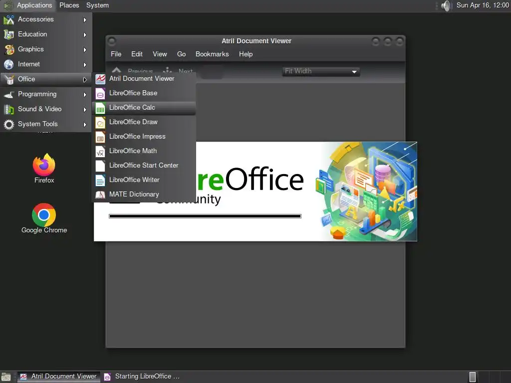Viewport: 511px width, 383px height.
Task: Click the clock showing Sun Apr 16
Action: [483, 5]
